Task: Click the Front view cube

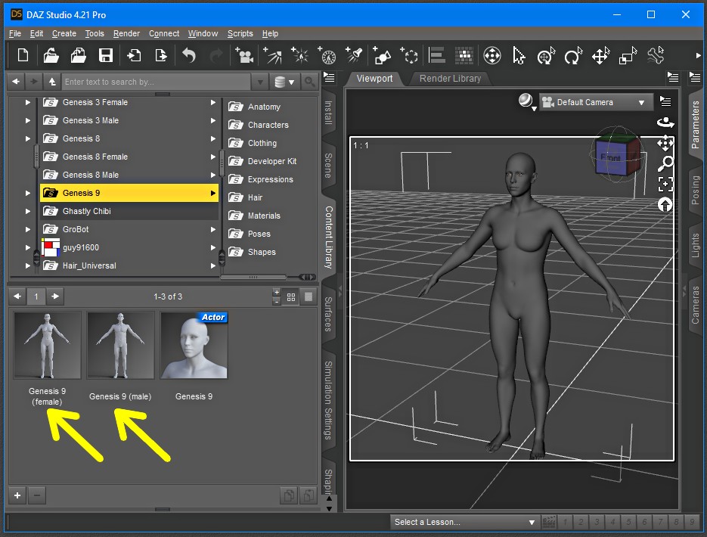Action: [612, 157]
